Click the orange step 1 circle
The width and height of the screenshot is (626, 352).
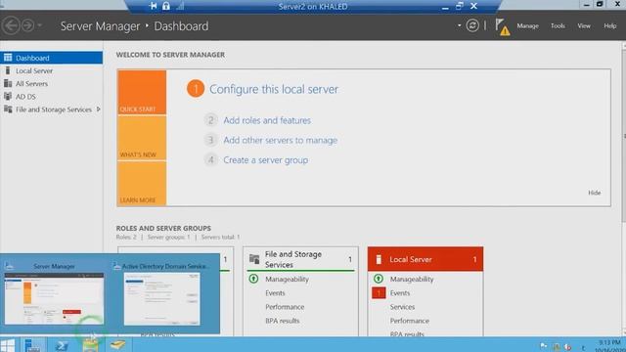[196, 89]
